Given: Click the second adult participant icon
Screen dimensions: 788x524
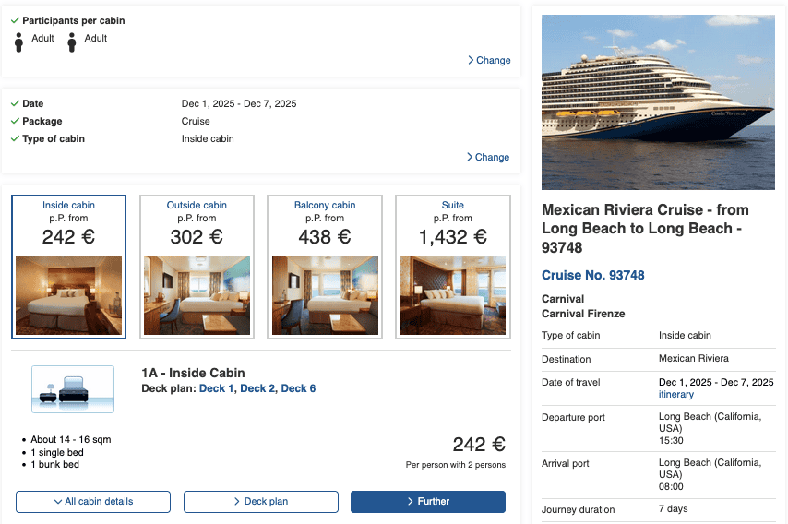Looking at the screenshot, I should pos(72,42).
